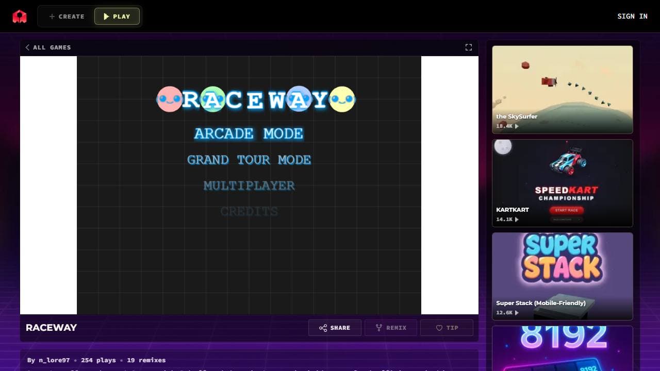Click the RACEWAY game title heading
660x371 pixels.
pos(51,328)
